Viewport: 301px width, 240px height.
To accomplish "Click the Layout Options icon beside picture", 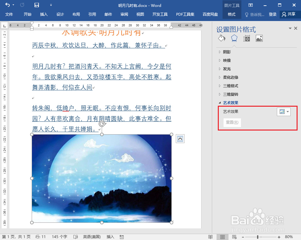I will pos(180,139).
